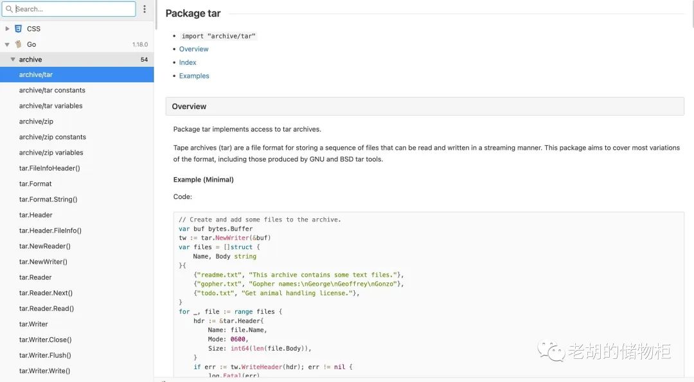Click the tw.WriteHeader(hdr) code line
694x382 pixels.
272,367
